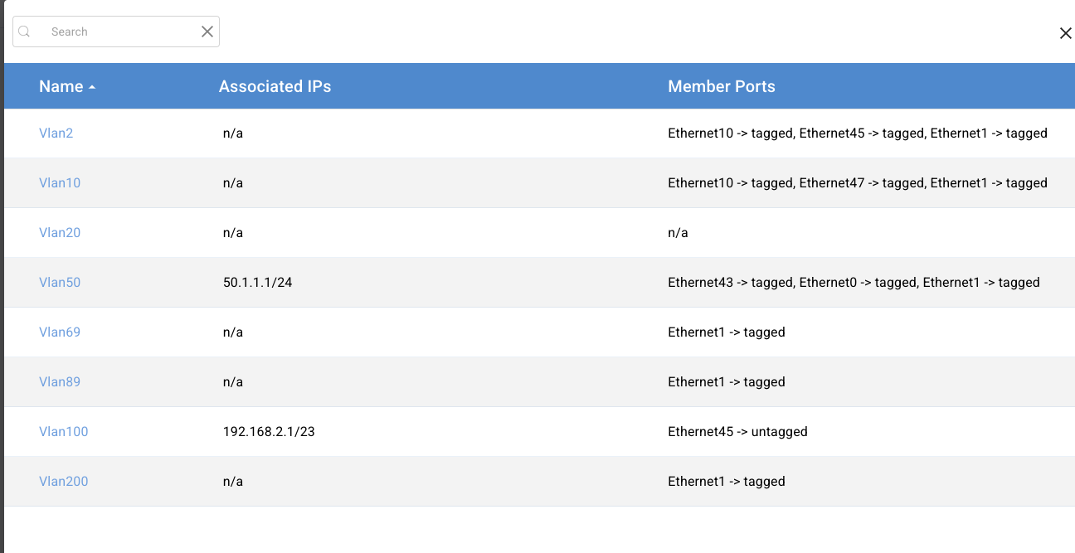This screenshot has width=1075, height=553.
Task: Open the Vlan10 link
Action: (x=60, y=182)
